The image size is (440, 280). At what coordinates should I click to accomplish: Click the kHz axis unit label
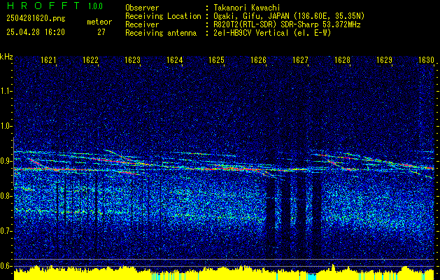pos(6,57)
